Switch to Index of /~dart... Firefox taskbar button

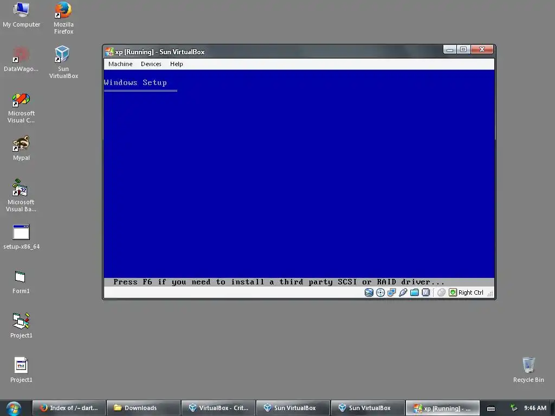tap(69, 408)
